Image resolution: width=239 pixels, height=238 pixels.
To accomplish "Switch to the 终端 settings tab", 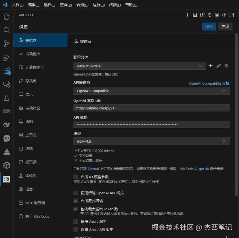I will tap(41, 149).
